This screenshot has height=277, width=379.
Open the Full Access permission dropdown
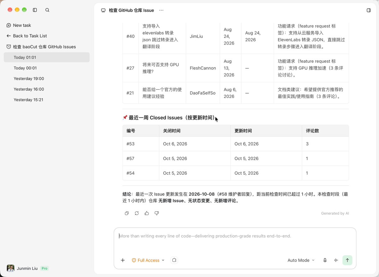[x=148, y=260]
